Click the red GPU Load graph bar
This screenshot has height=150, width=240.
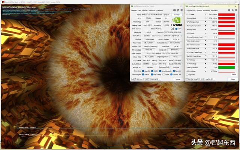(x=226, y=33)
